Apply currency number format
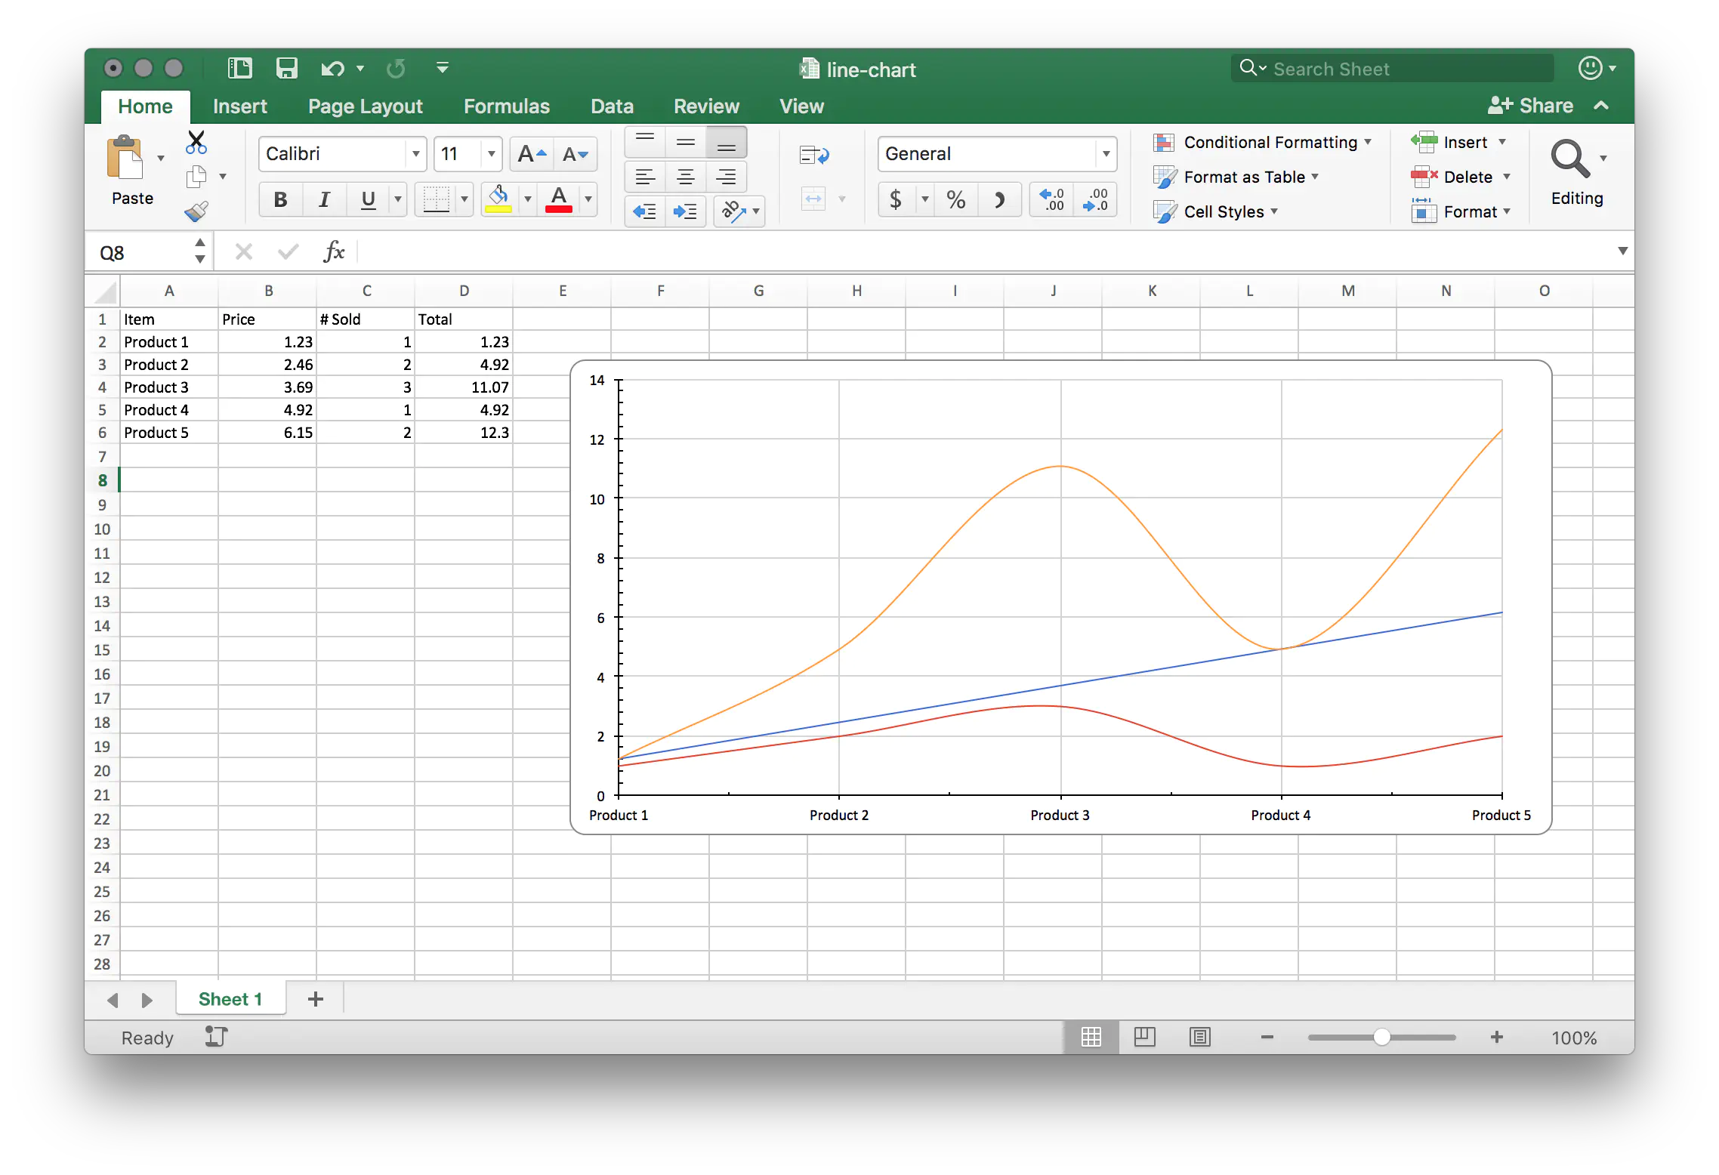This screenshot has height=1175, width=1719. pyautogui.click(x=896, y=199)
